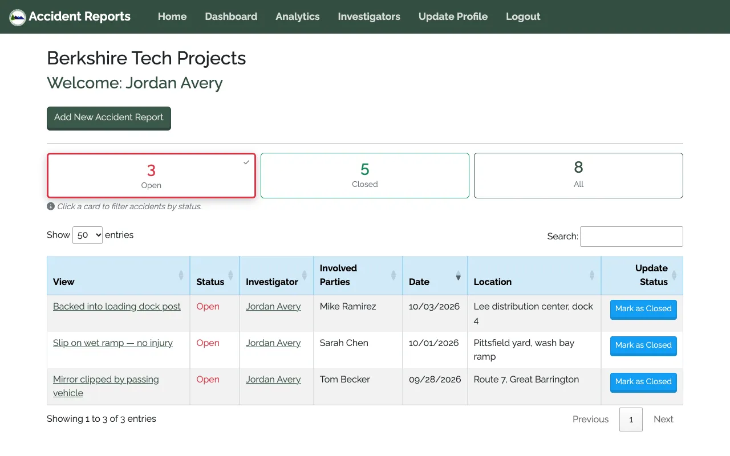Click the Accident Reports logo icon
The image size is (730, 456).
pos(18,17)
